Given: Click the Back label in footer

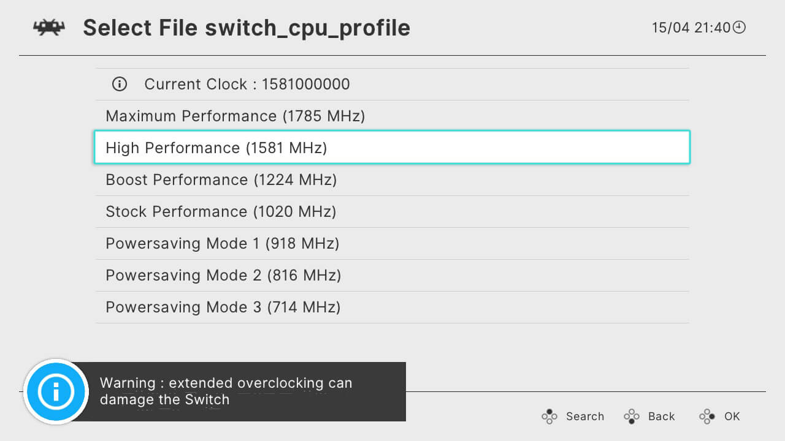Looking at the screenshot, I should click(x=662, y=417).
